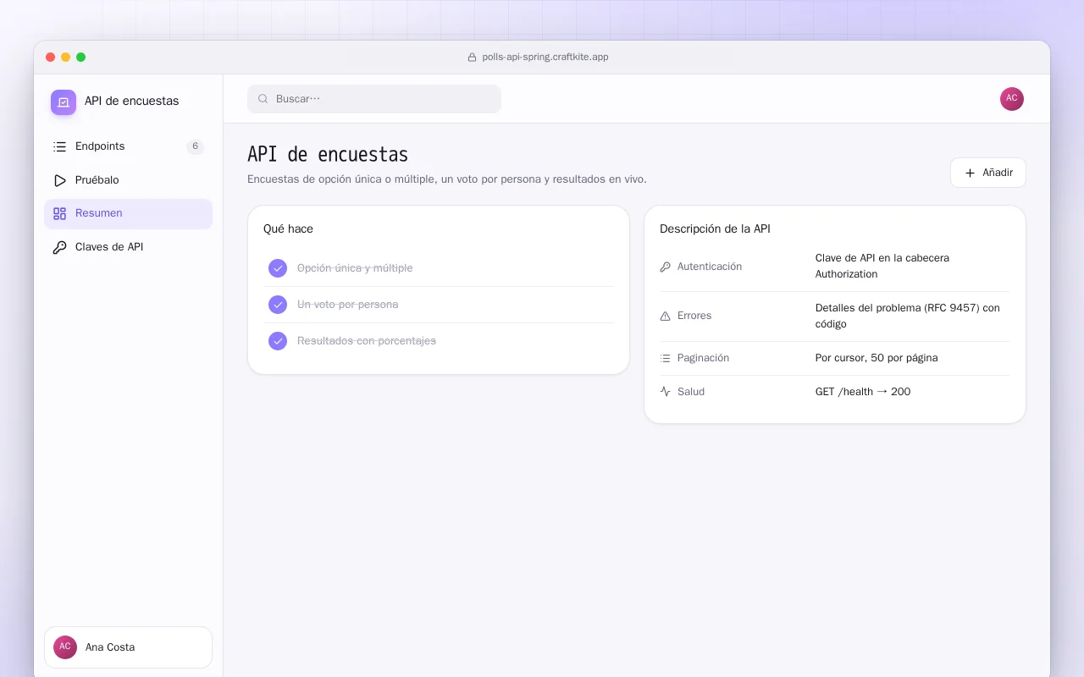Image resolution: width=1084 pixels, height=677 pixels.
Task: Uncheck the 'Resultados con porcentajes' item
Action: coord(278,341)
